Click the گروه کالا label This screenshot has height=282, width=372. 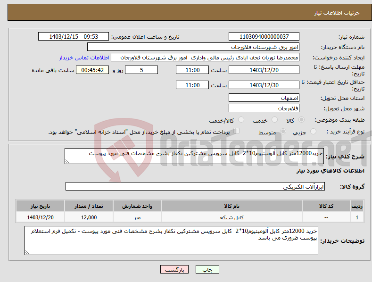point(352,187)
